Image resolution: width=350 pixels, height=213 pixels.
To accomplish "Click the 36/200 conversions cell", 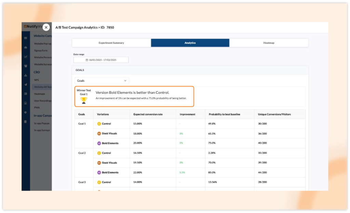I will [x=262, y=134].
